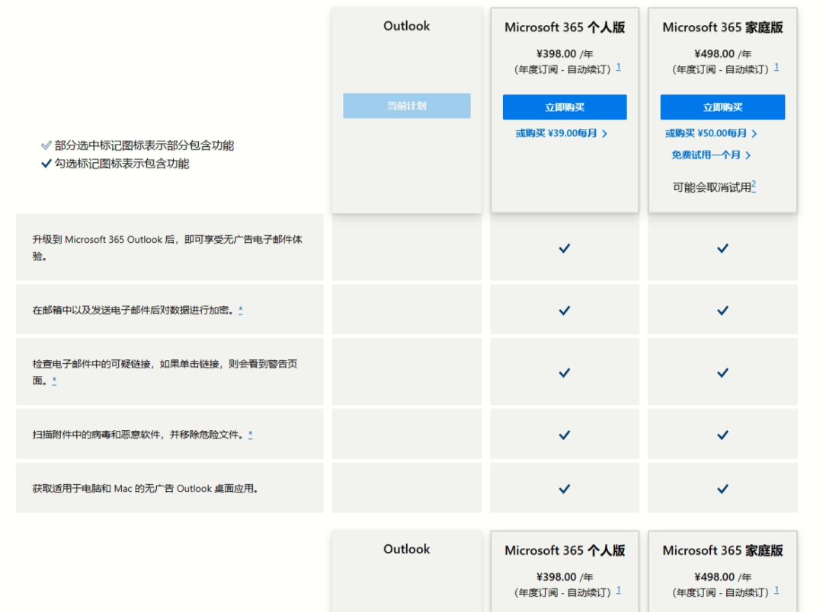The width and height of the screenshot is (823, 612).
Task: Click 立即购买 for Microsoft 365 家庭版
Action: tap(722, 107)
